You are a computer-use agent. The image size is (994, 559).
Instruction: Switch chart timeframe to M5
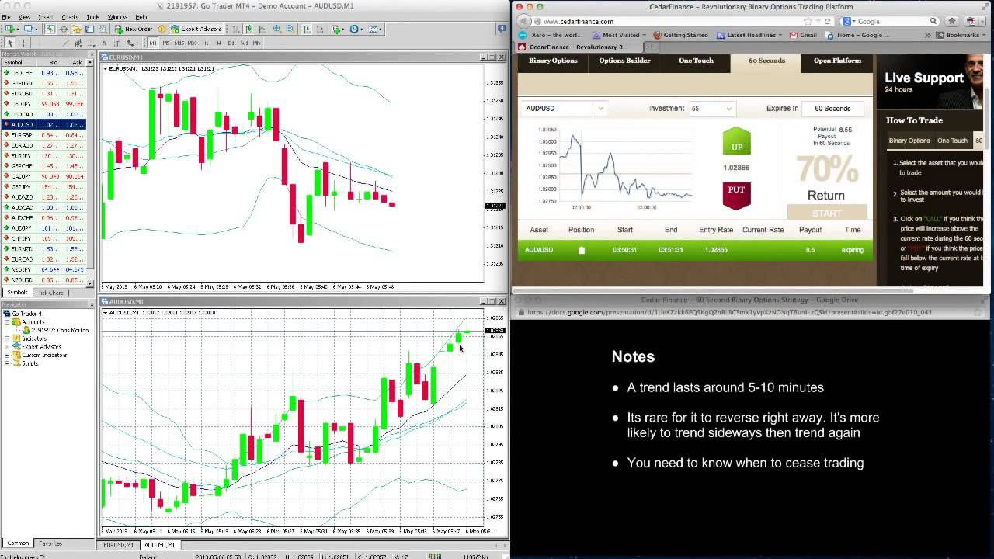[x=165, y=43]
